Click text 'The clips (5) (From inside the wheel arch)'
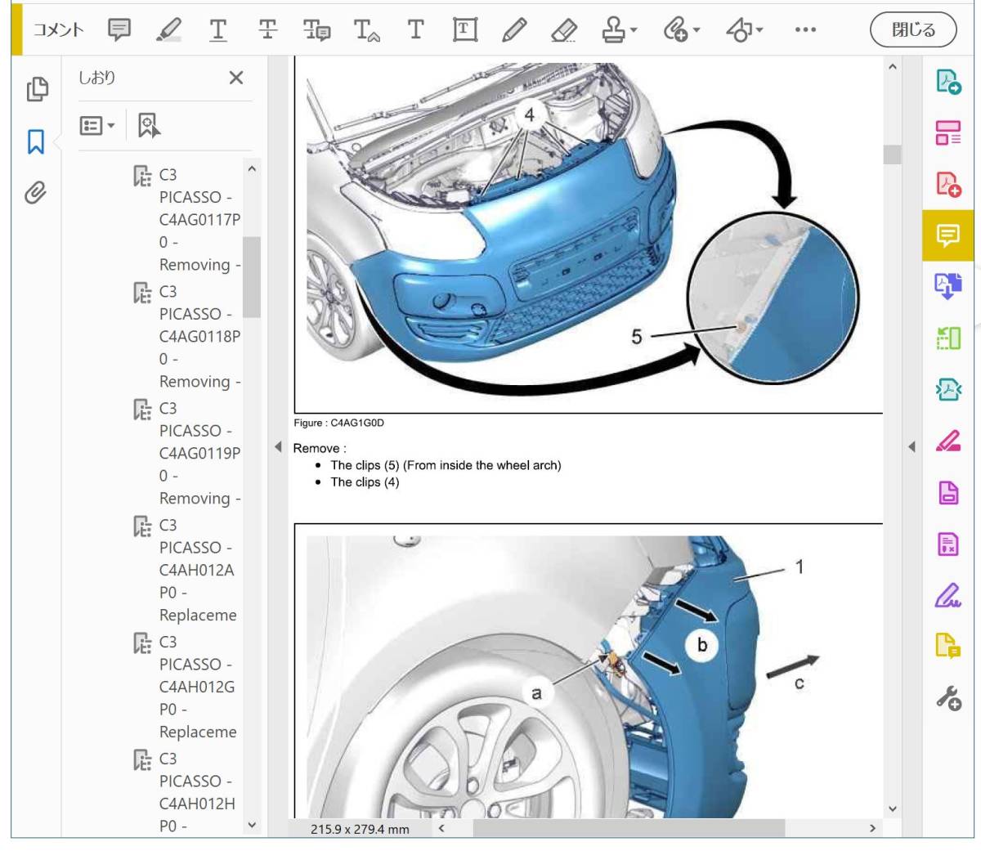This screenshot has width=981, height=851. [446, 465]
